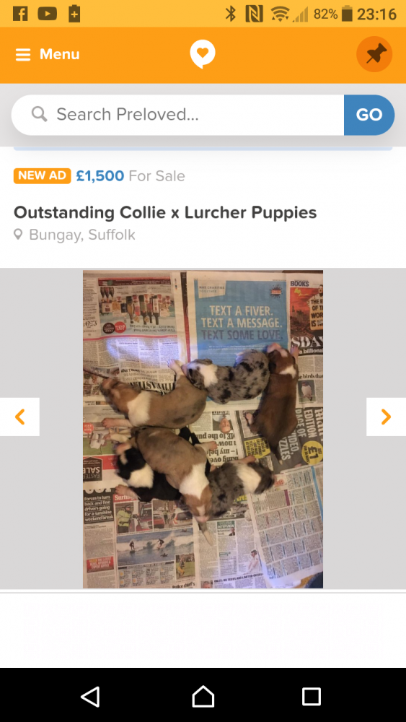This screenshot has width=406, height=722.
Task: Tap the Android back button
Action: coord(91,697)
